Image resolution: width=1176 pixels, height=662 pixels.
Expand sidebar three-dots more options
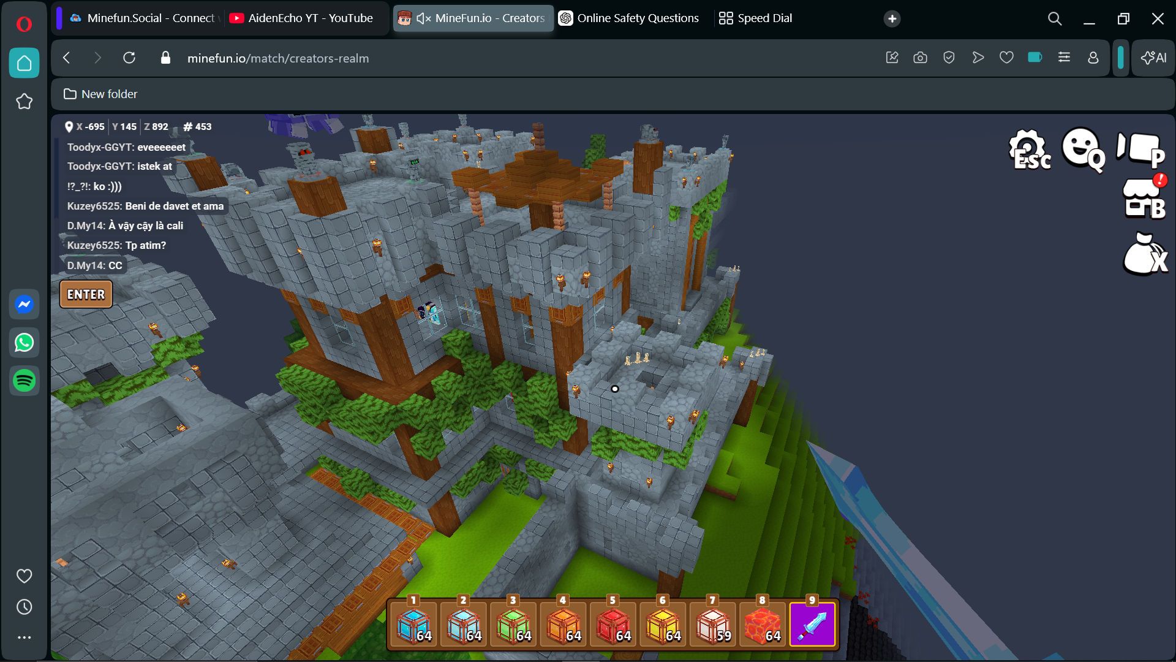[24, 637]
